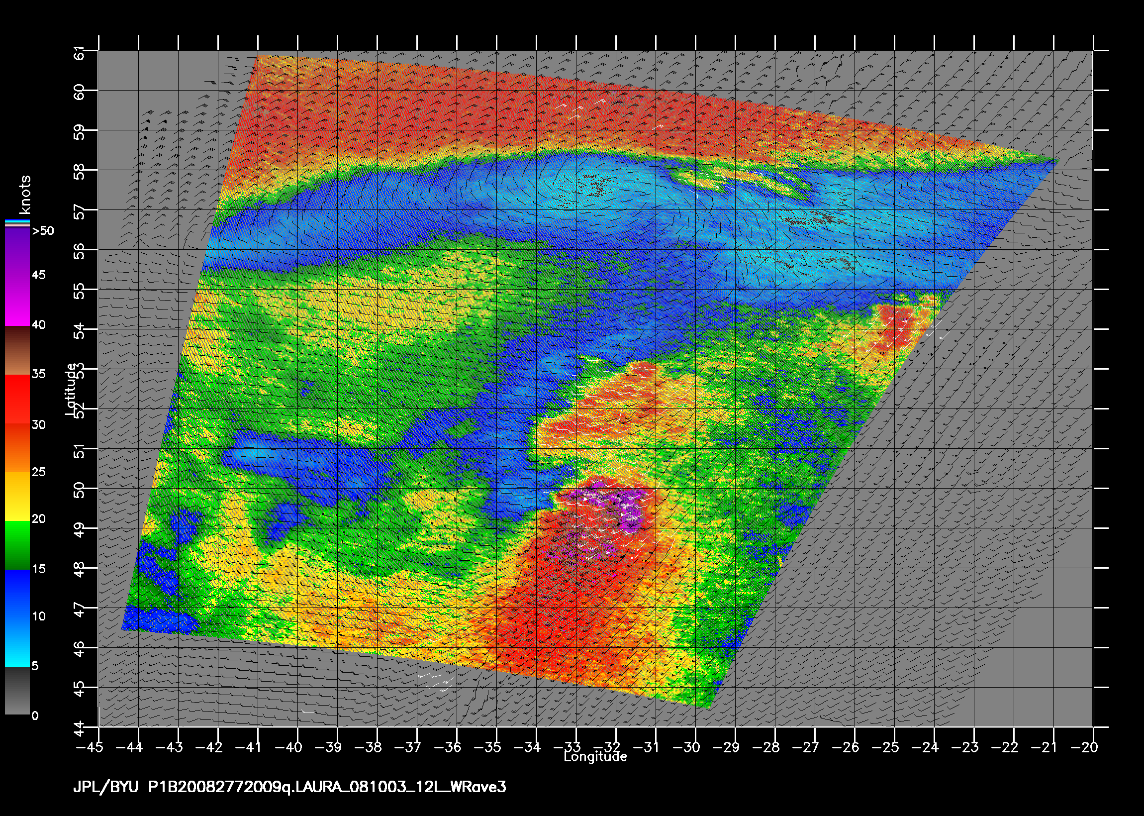Click the '−37' longitude tick label
This screenshot has width=1144, height=816.
tap(408, 747)
